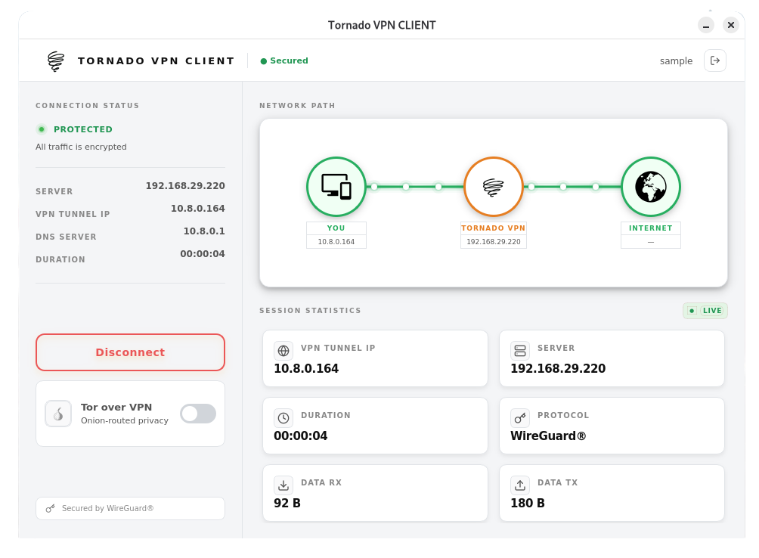Click the clock icon on Duration card
The height and width of the screenshot is (558, 759).
[x=283, y=417]
